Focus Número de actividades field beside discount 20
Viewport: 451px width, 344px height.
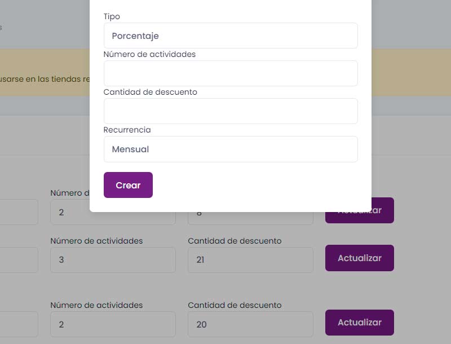click(113, 324)
